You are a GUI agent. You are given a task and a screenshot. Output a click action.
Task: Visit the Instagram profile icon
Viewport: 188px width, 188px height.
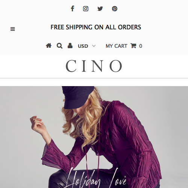[86, 9]
